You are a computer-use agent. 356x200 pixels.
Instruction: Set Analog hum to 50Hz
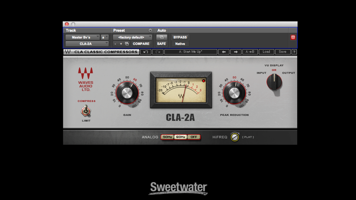[x=167, y=137]
